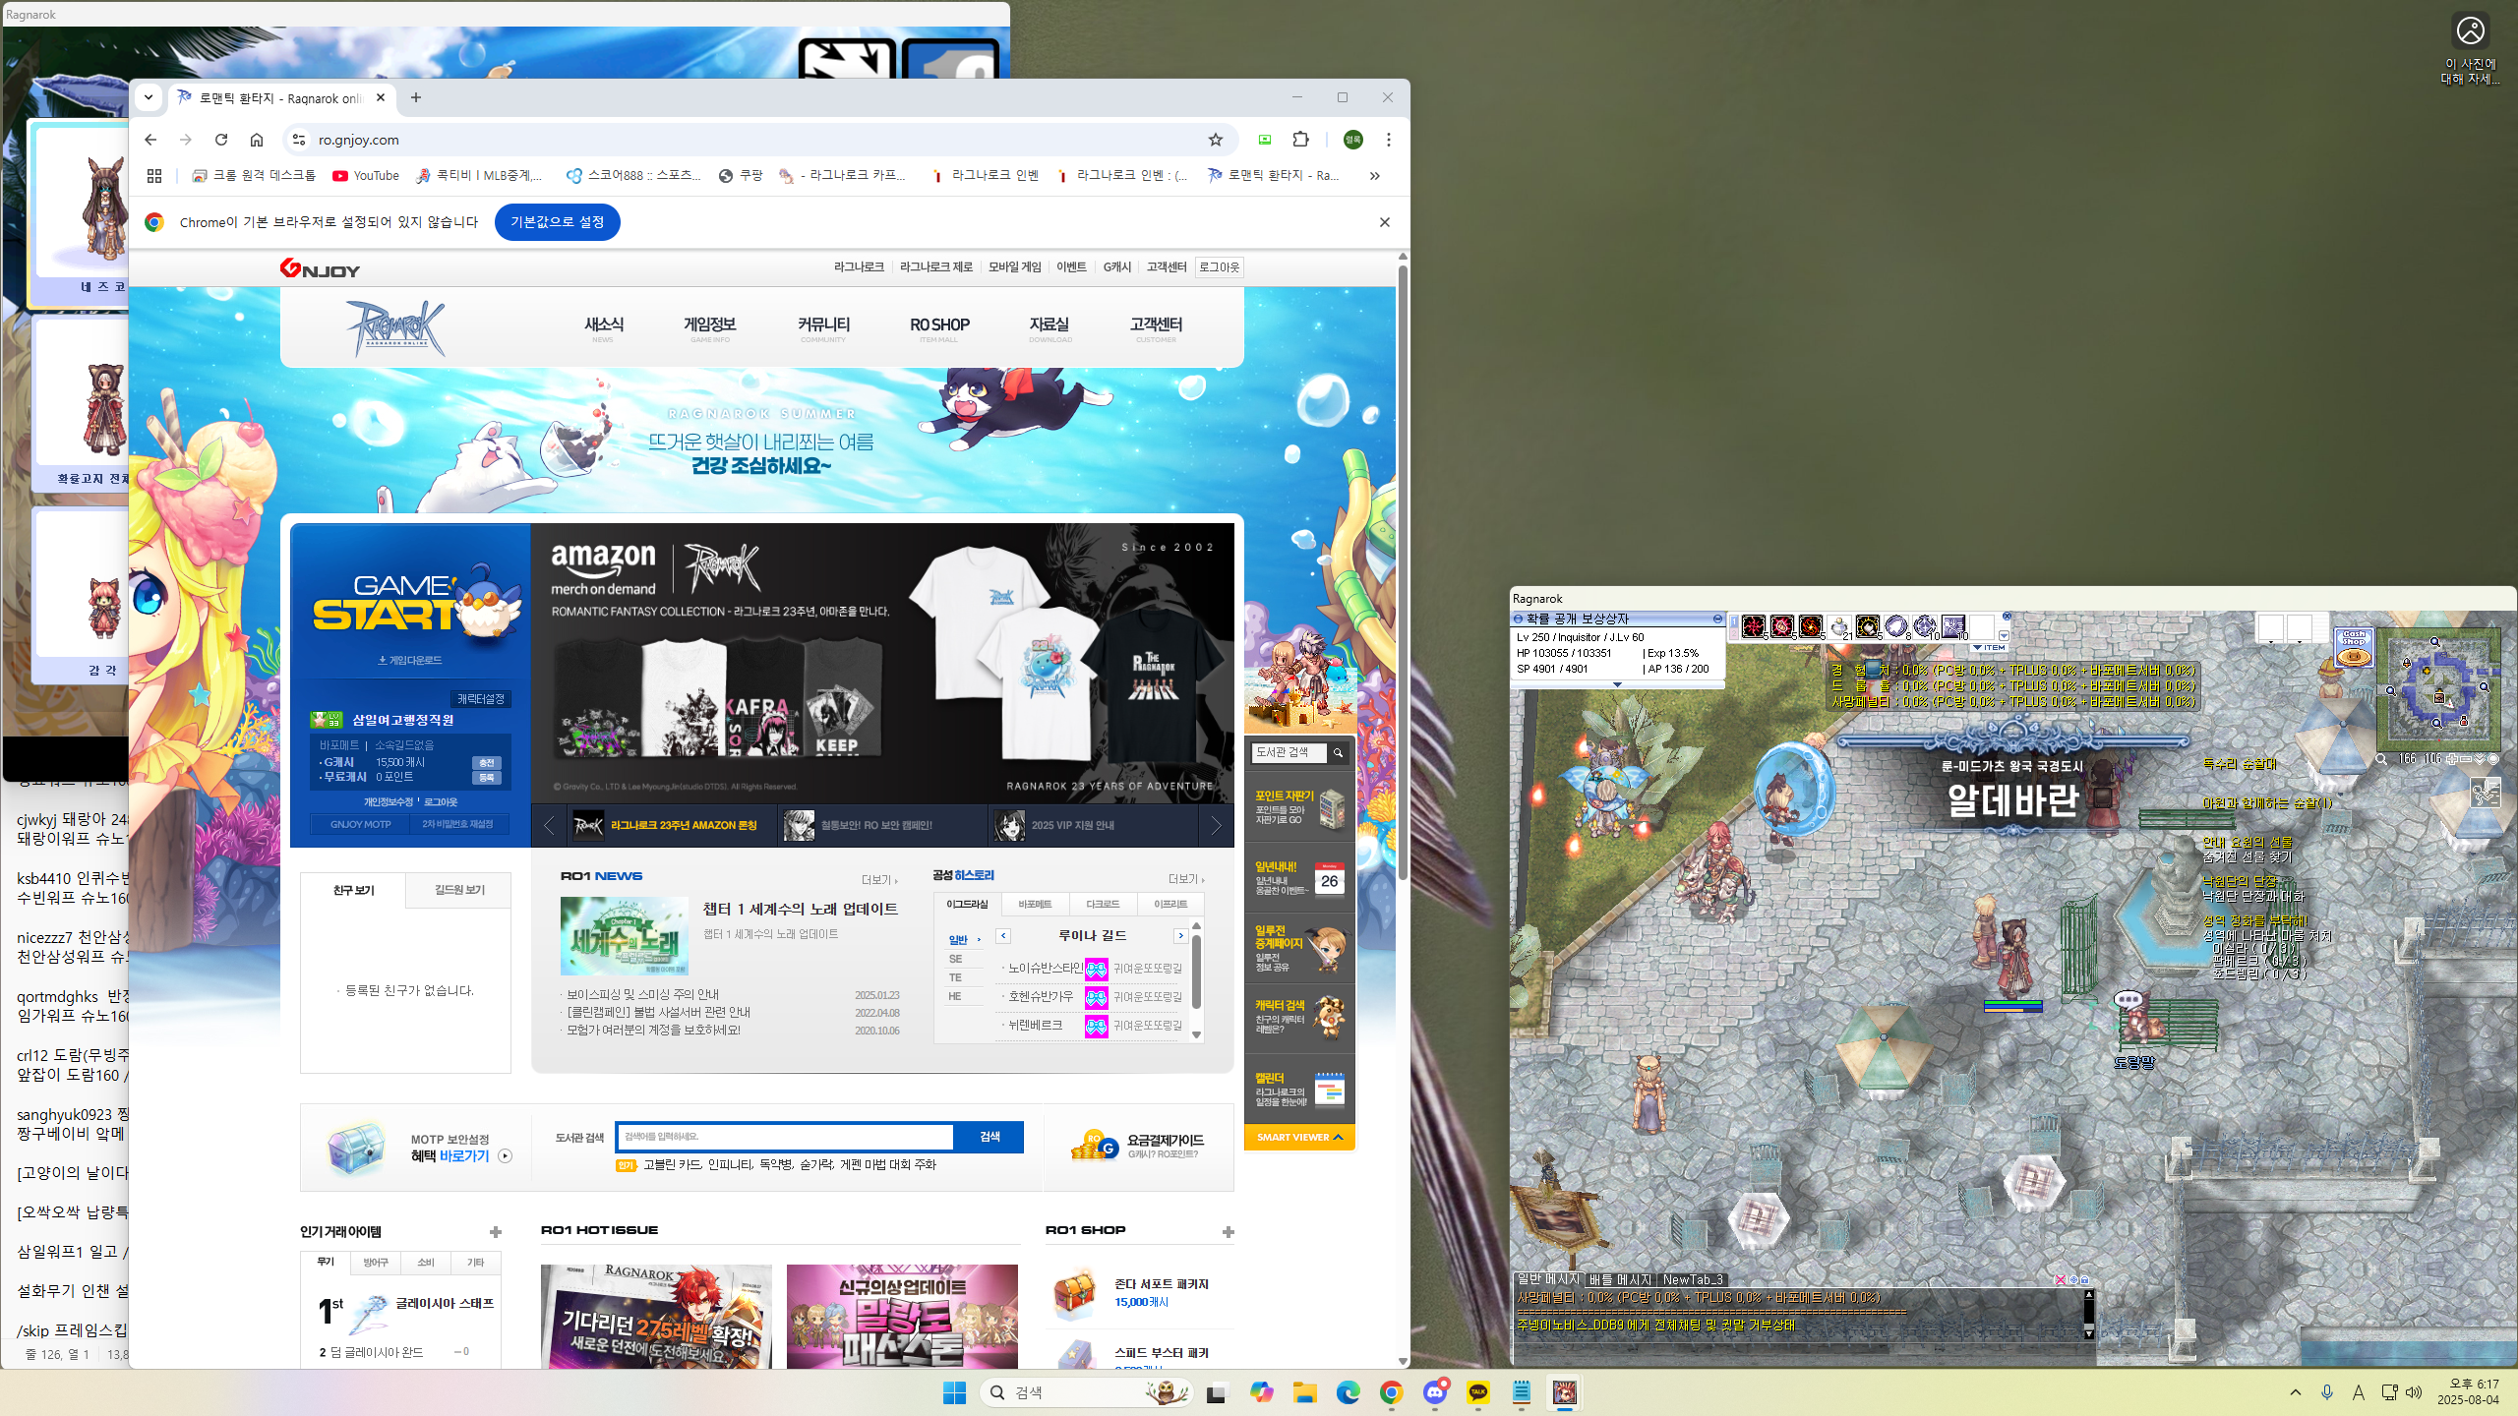Open the 캐릭터 검색 sidebar item

[1299, 1017]
